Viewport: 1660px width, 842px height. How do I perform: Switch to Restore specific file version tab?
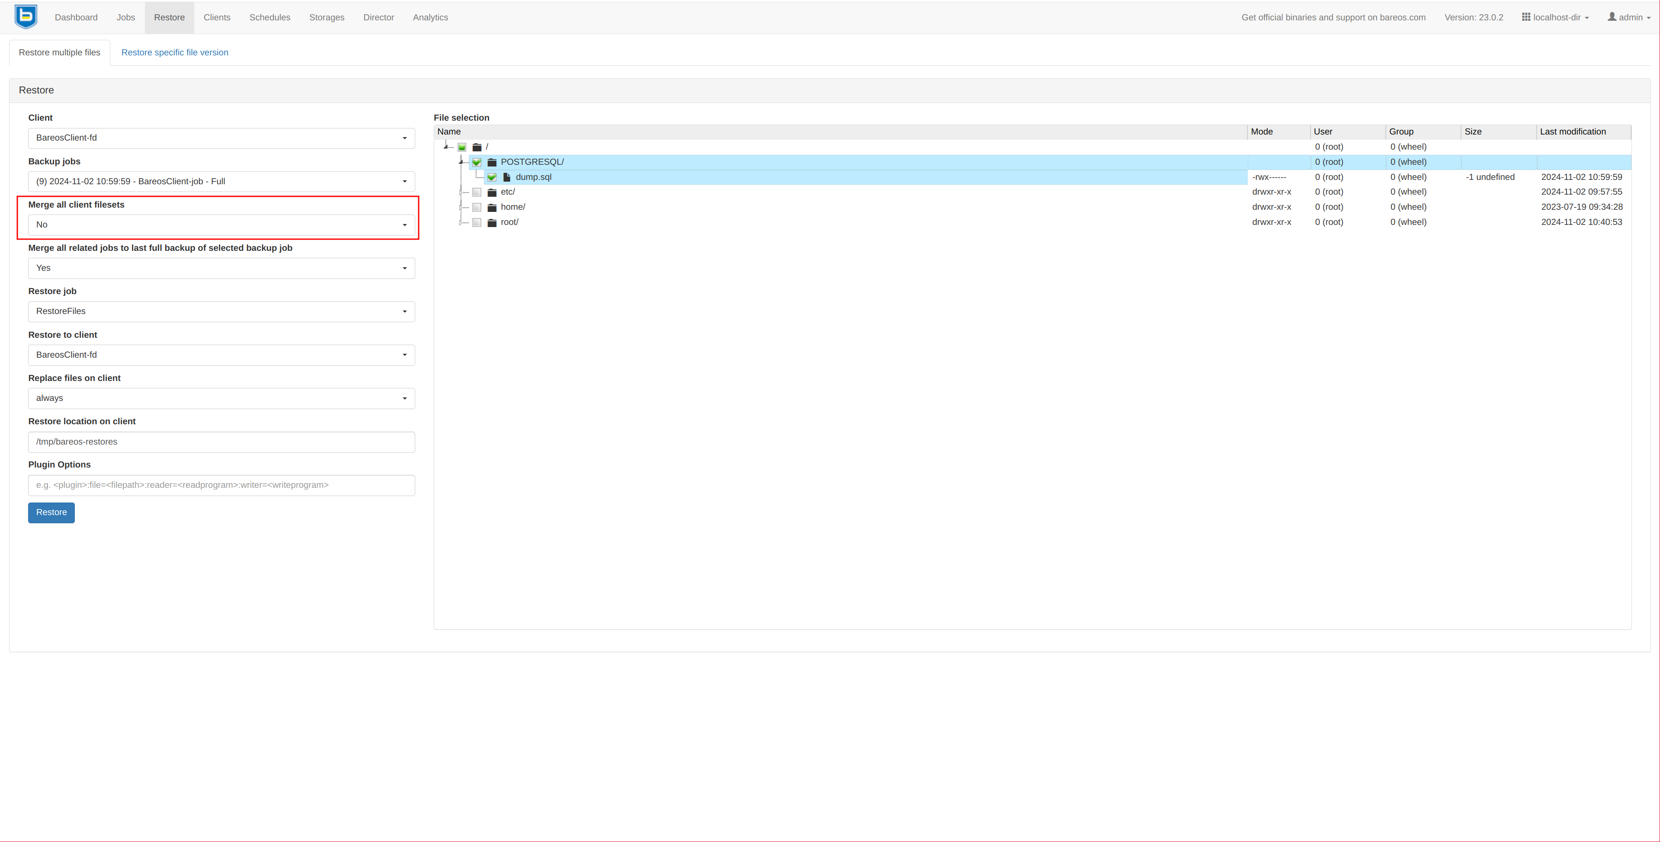click(175, 53)
